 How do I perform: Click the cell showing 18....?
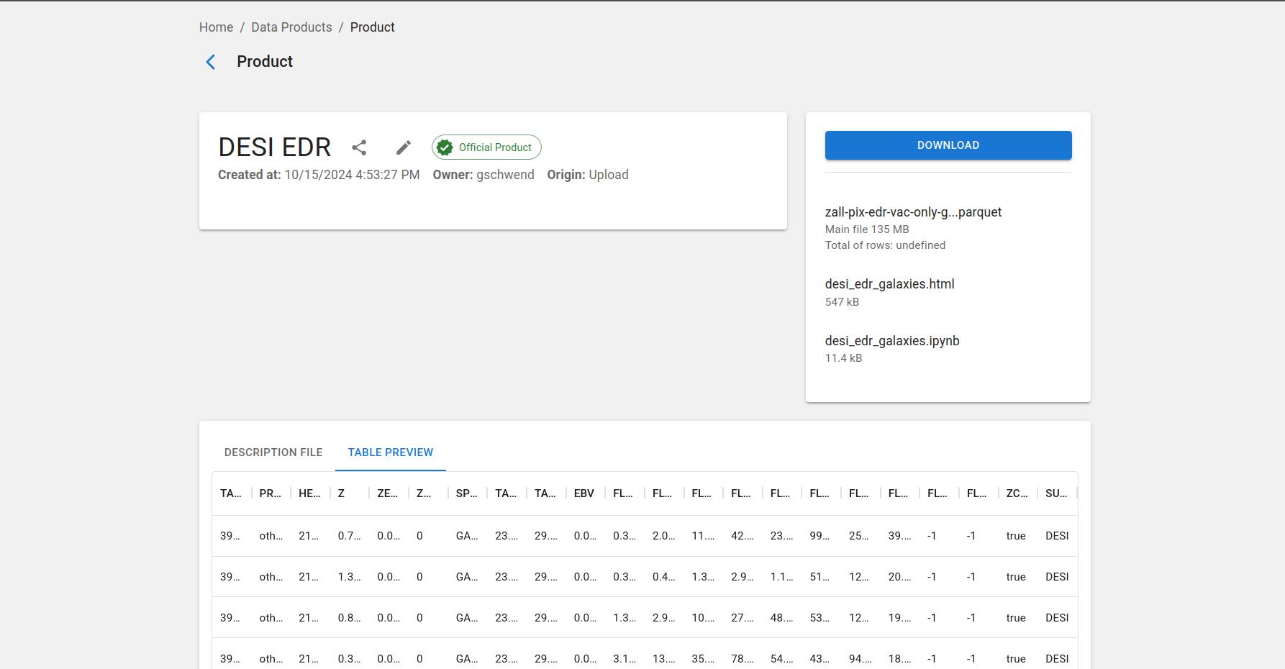(900, 659)
